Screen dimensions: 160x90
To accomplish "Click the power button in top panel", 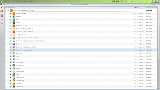I will tap(159, 1).
